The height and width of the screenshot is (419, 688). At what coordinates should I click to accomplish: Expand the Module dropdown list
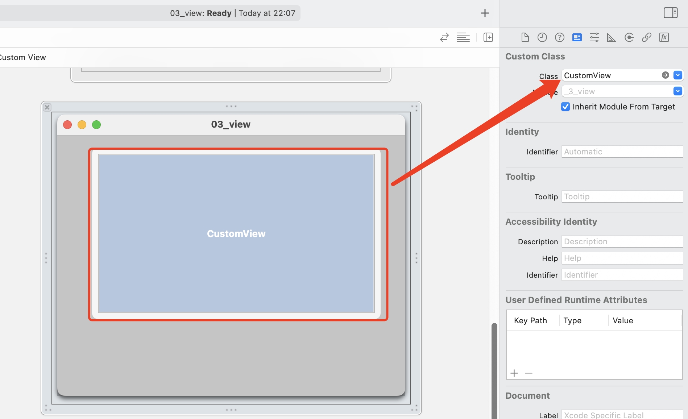click(x=678, y=91)
